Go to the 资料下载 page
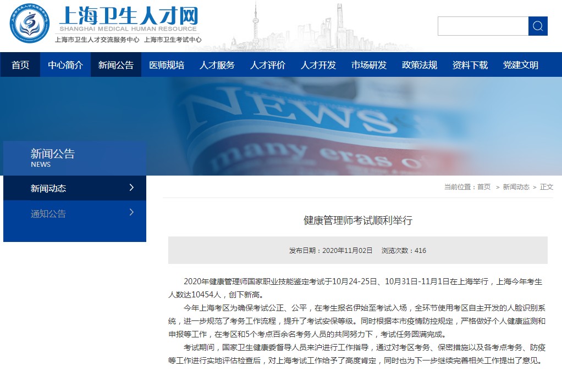The height and width of the screenshot is (372, 562). coord(470,65)
